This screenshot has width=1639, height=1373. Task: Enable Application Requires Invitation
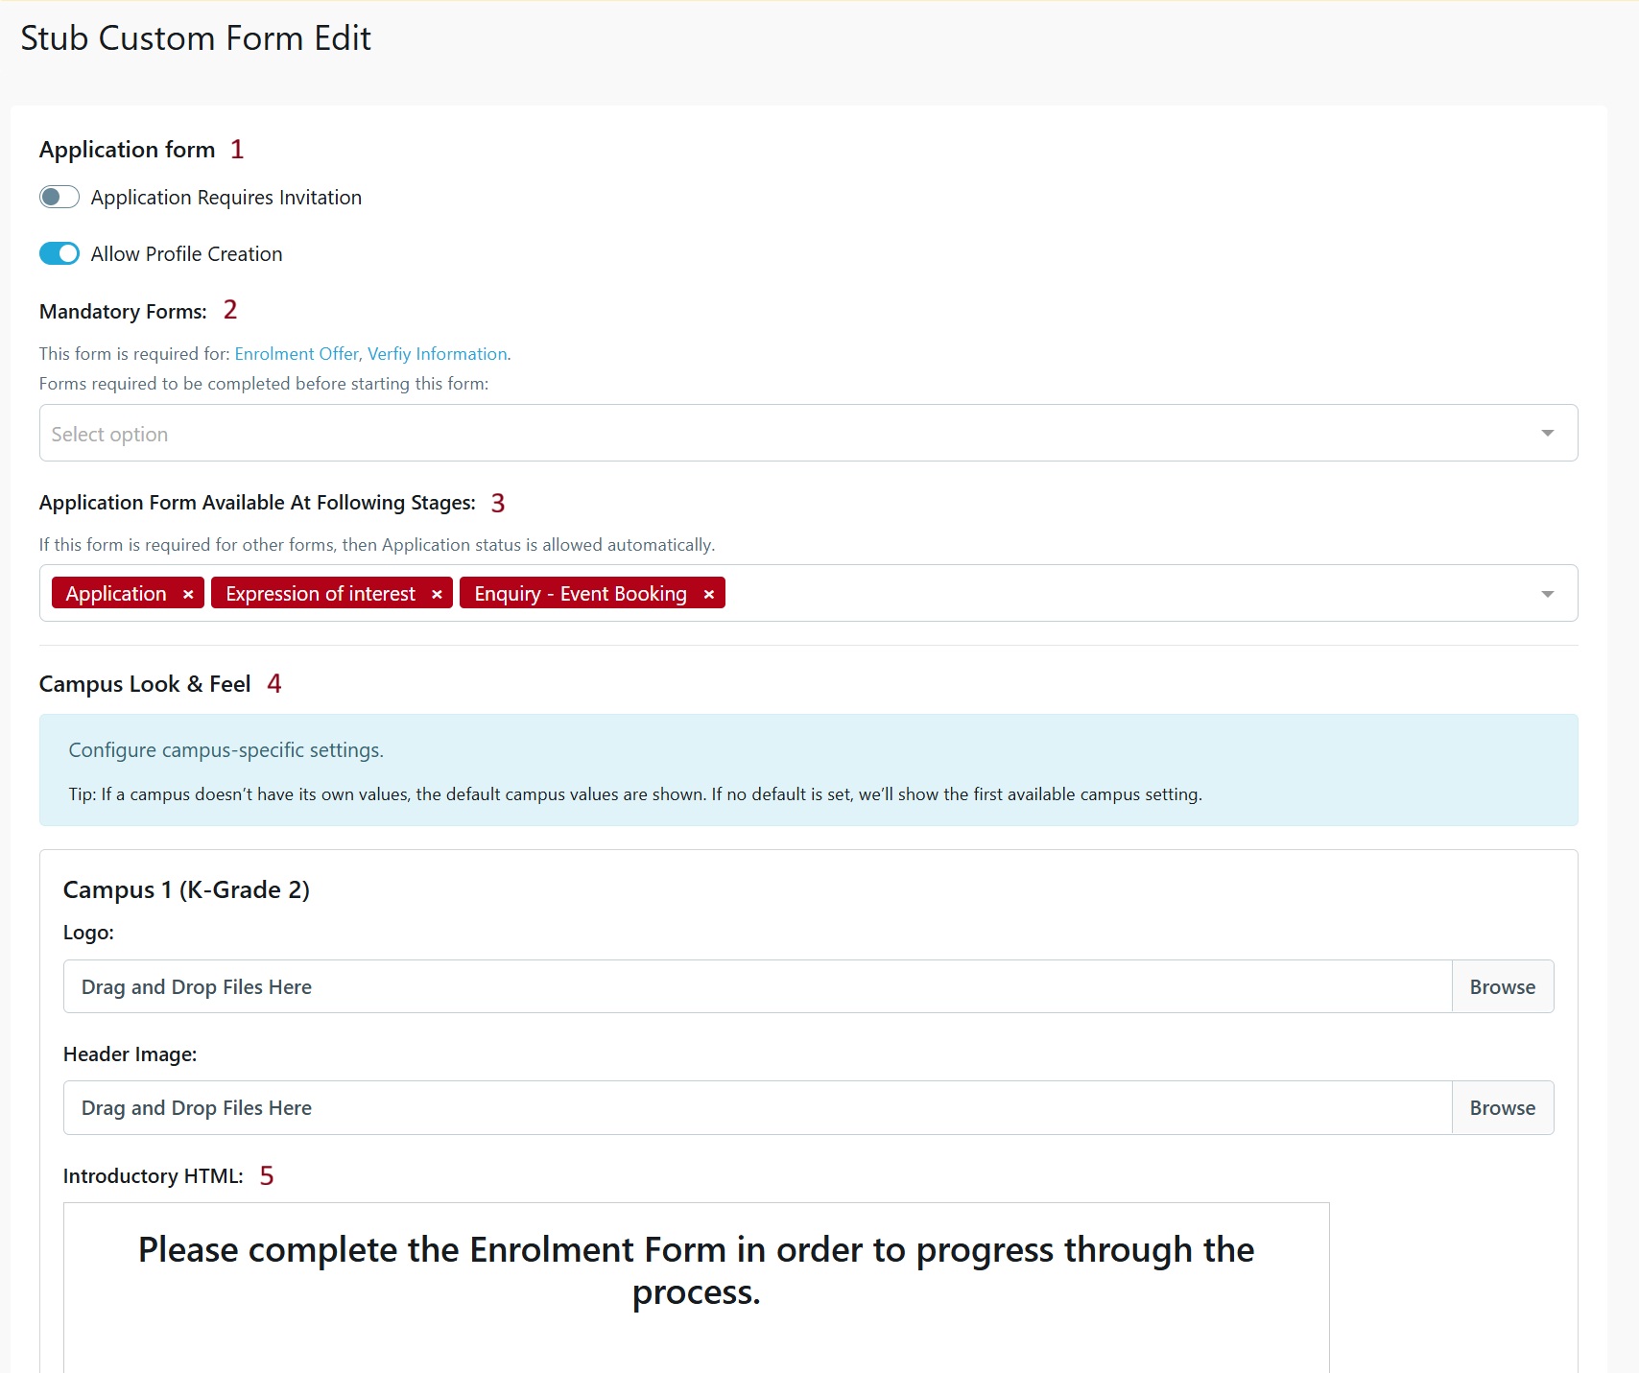(x=59, y=197)
